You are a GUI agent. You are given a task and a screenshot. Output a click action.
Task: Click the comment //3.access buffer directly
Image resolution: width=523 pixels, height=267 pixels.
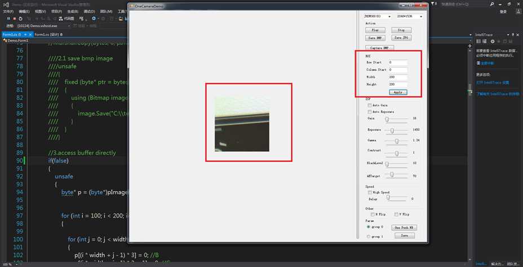click(x=82, y=153)
